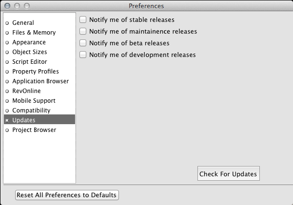Select Files & Memory in sidebar
293x205 pixels.
[x=34, y=33]
